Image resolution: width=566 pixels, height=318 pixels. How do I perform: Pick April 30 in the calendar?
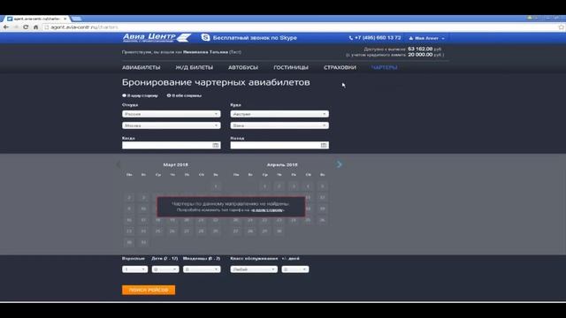[279, 231]
